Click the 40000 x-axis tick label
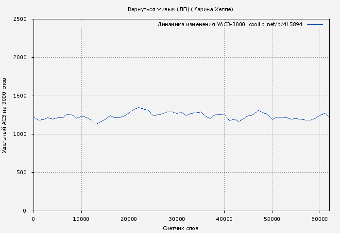The height and width of the screenshot is (233, 340). [x=224, y=219]
